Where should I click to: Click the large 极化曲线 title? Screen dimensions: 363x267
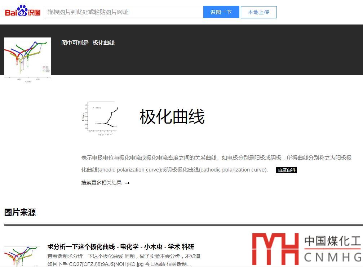172,117
